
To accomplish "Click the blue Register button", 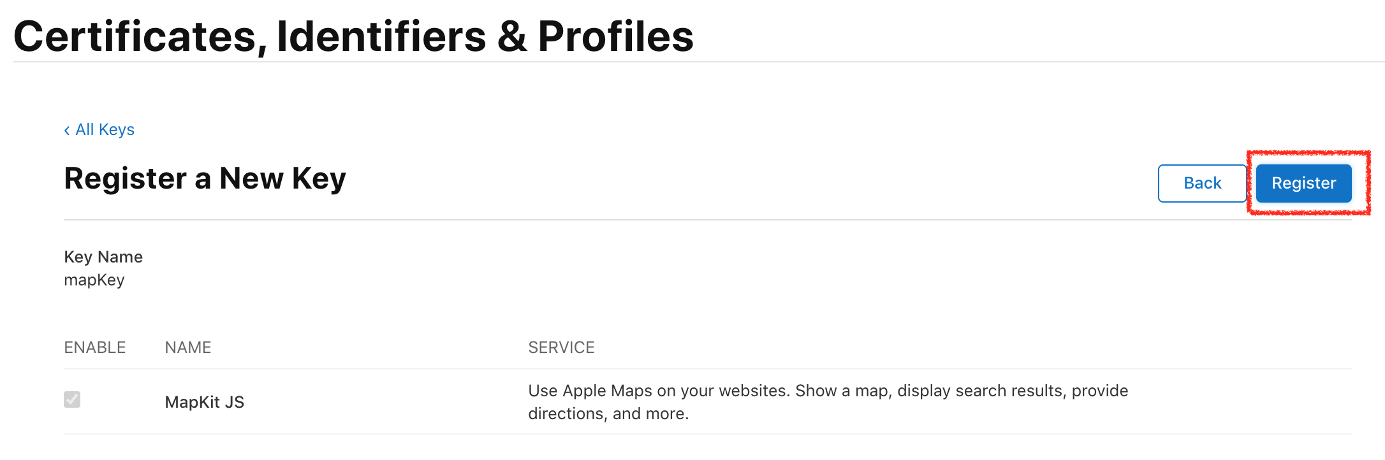I will pyautogui.click(x=1303, y=183).
